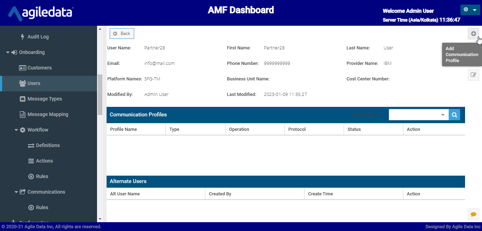Click the agiledata logo

pyautogui.click(x=41, y=13)
